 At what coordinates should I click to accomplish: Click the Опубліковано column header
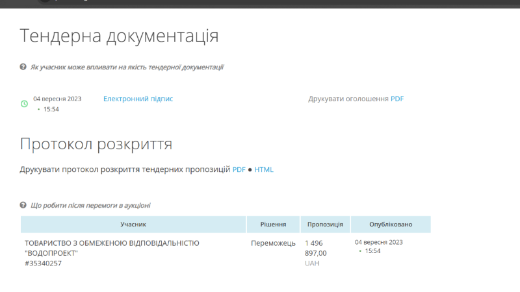(x=391, y=225)
